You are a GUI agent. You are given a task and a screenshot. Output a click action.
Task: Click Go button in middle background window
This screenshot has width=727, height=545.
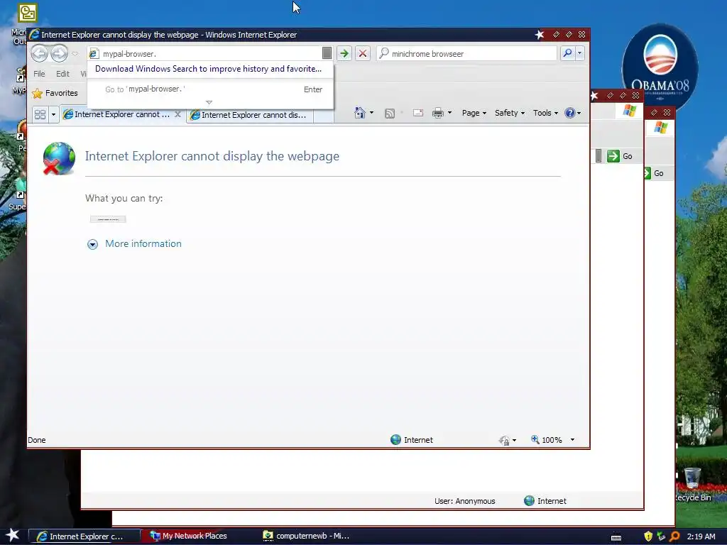(621, 156)
